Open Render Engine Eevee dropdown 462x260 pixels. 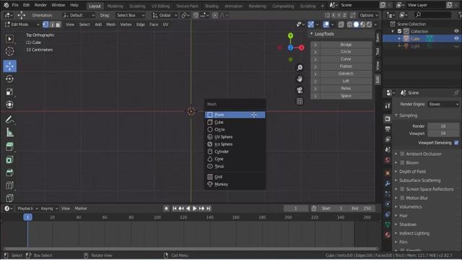click(443, 104)
